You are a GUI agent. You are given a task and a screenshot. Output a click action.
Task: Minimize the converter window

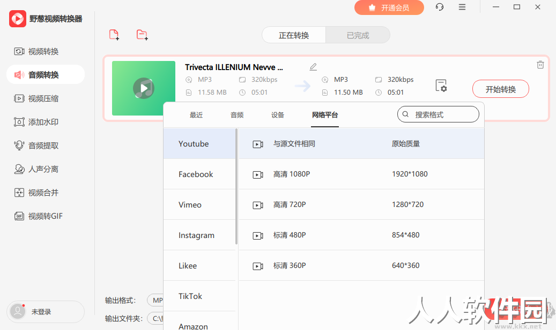496,7
